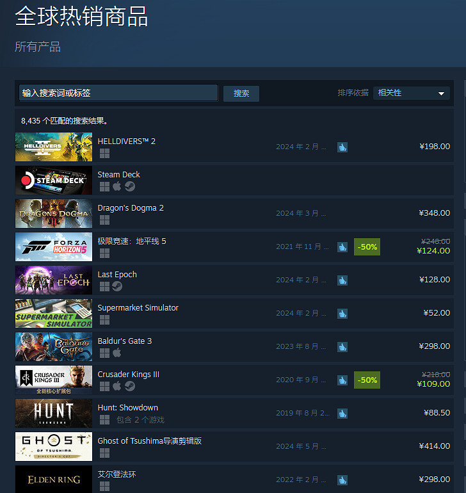The image size is (466, 493).
Task: Click the review thumb icon for 极限竞速：地平线 5
Action: click(342, 247)
